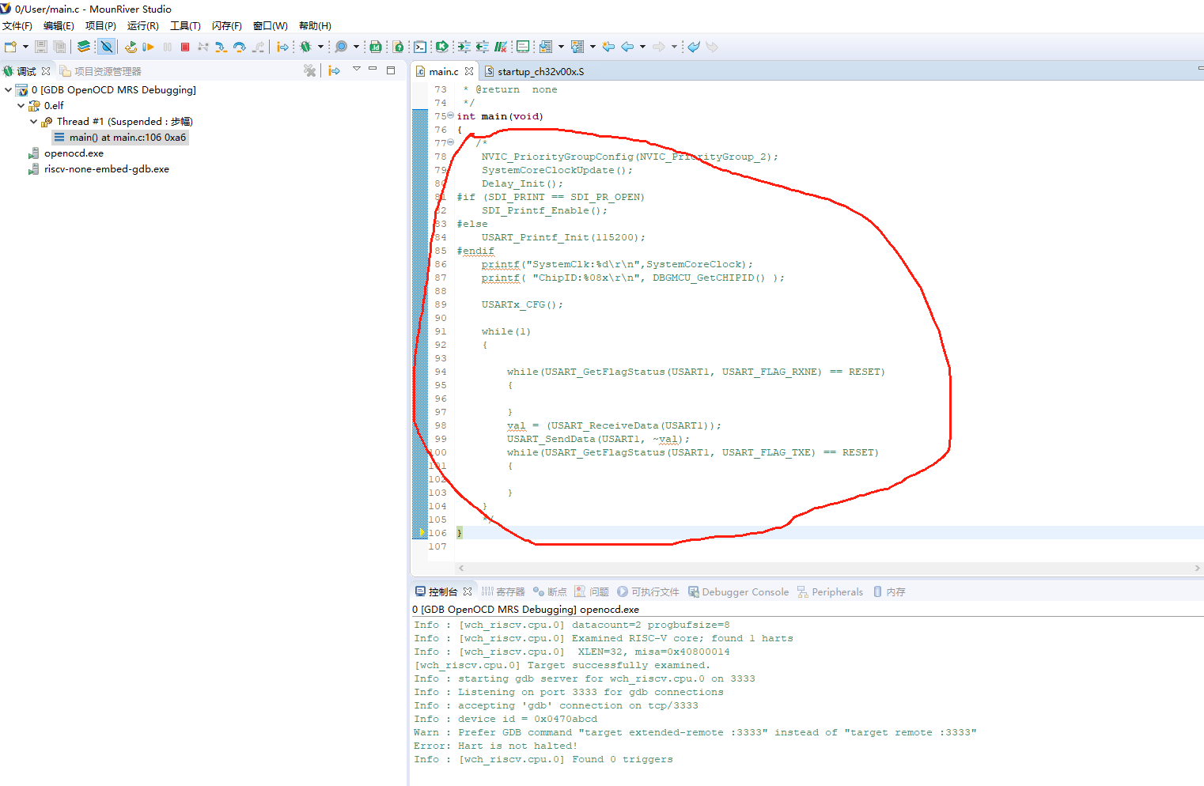Click the linker .ld file icon

(x=376, y=47)
